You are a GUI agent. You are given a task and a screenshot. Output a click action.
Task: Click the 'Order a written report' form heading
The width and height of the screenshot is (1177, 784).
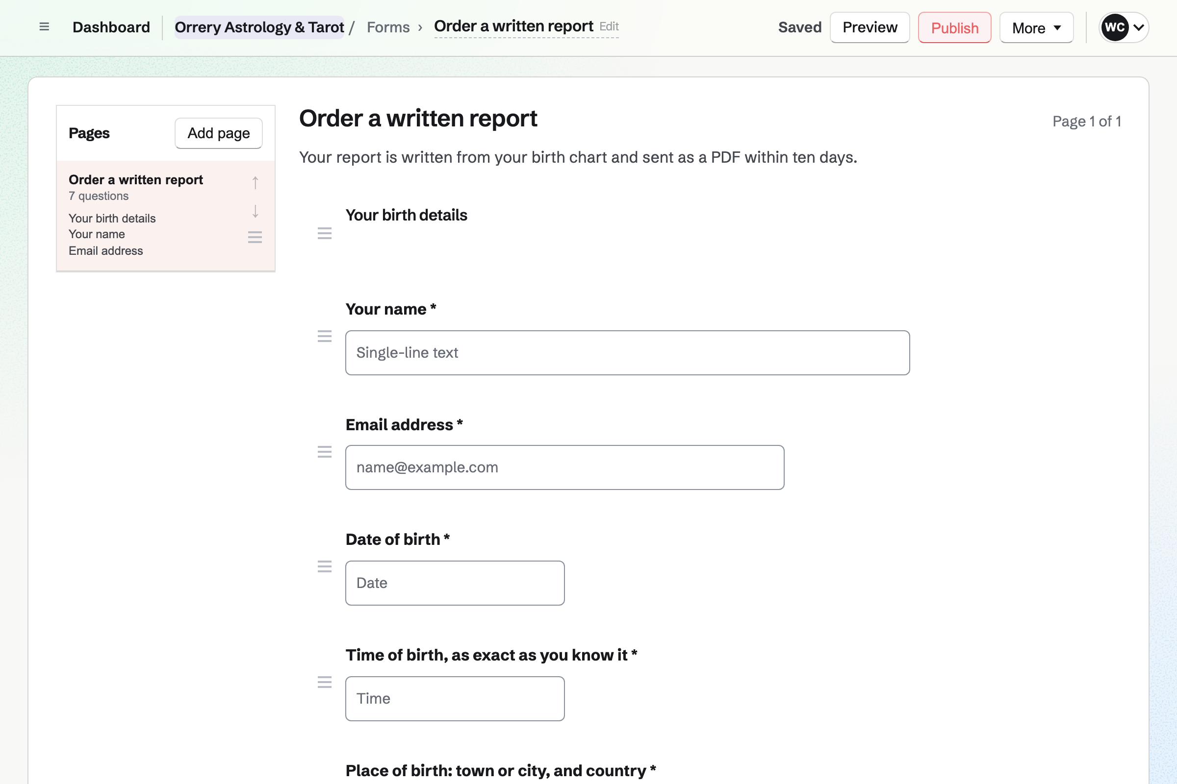pos(418,119)
